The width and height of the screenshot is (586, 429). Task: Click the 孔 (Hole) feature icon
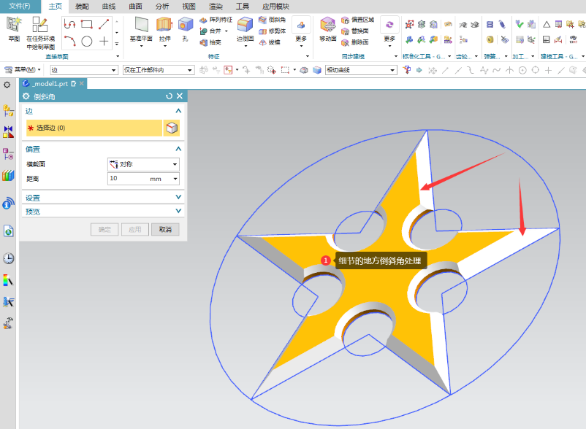click(x=185, y=25)
